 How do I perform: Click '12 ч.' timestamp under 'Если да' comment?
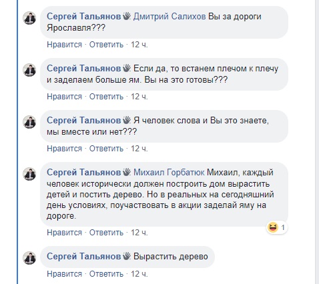click(139, 97)
